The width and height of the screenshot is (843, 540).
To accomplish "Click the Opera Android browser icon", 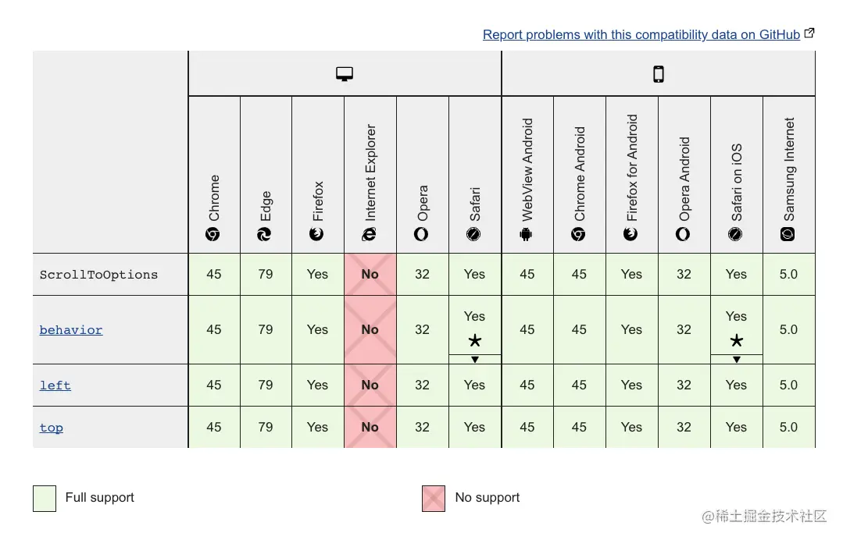I will pos(684,234).
